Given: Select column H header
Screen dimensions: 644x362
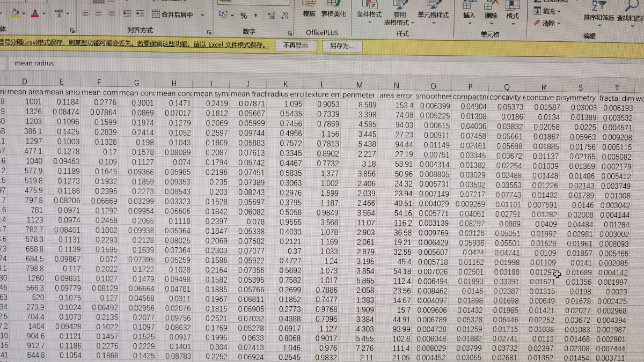Looking at the screenshot, I should click(174, 83).
